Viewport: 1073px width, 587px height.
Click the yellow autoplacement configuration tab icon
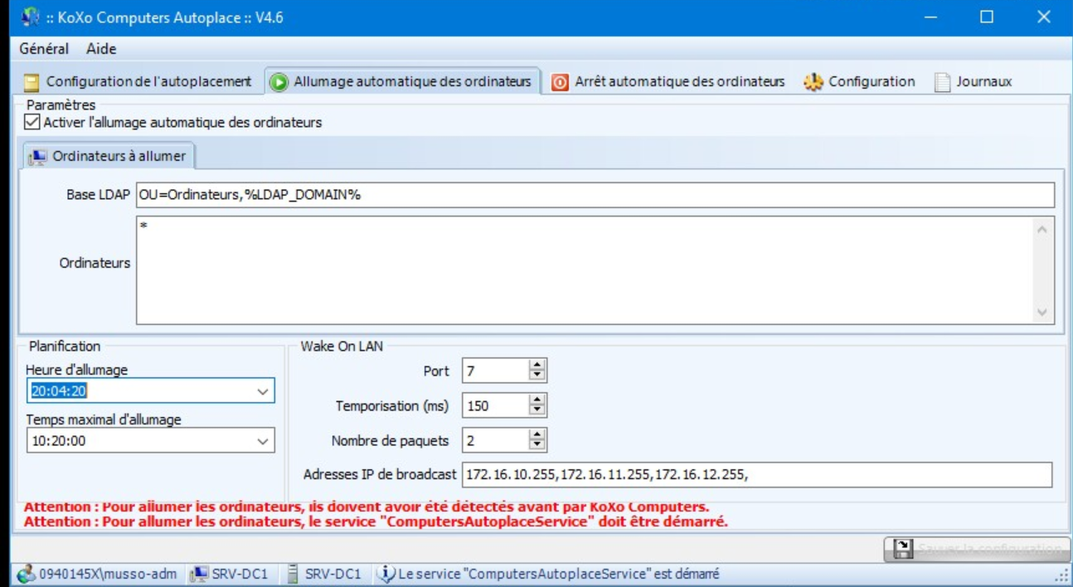point(32,82)
